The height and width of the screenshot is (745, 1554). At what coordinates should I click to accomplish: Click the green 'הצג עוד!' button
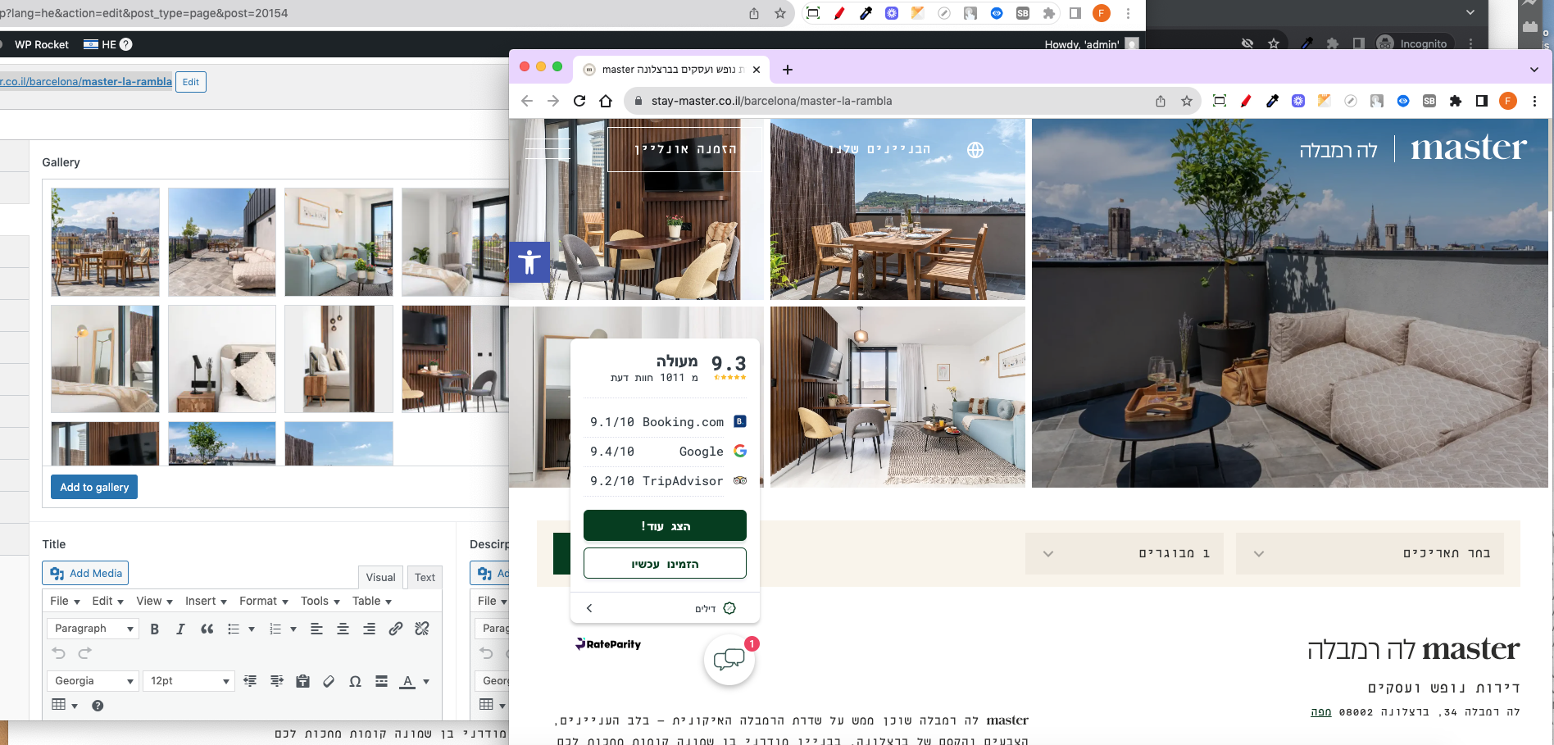click(x=665, y=525)
